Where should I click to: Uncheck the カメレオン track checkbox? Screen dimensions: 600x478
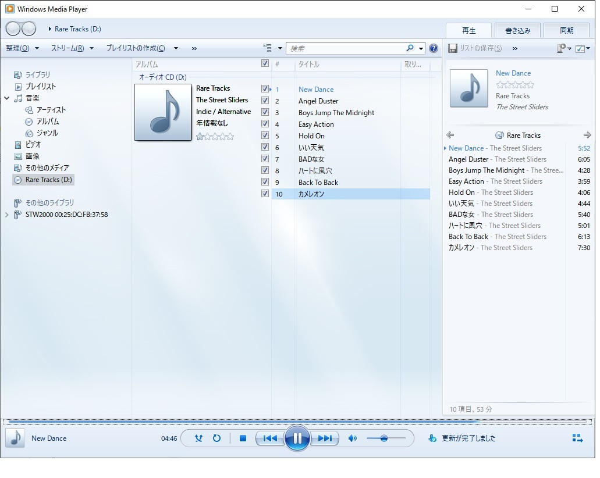(x=265, y=193)
